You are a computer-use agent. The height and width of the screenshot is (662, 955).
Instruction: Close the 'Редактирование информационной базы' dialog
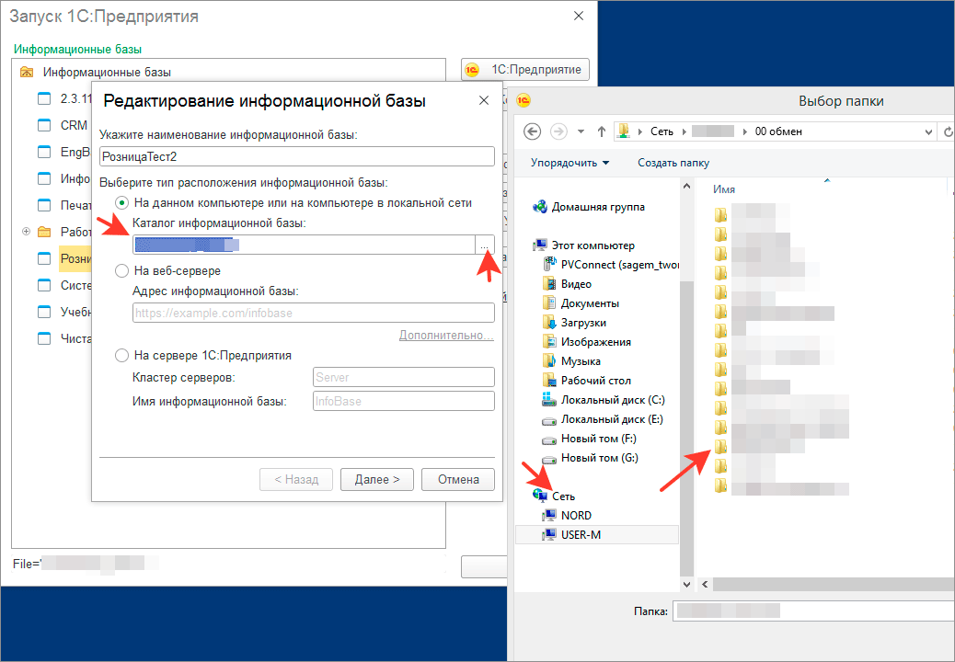point(484,100)
